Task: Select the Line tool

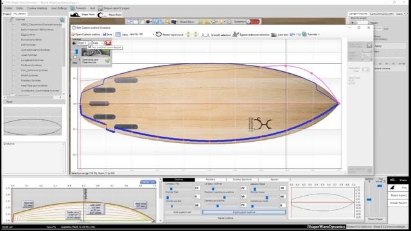Action: (x=280, y=35)
